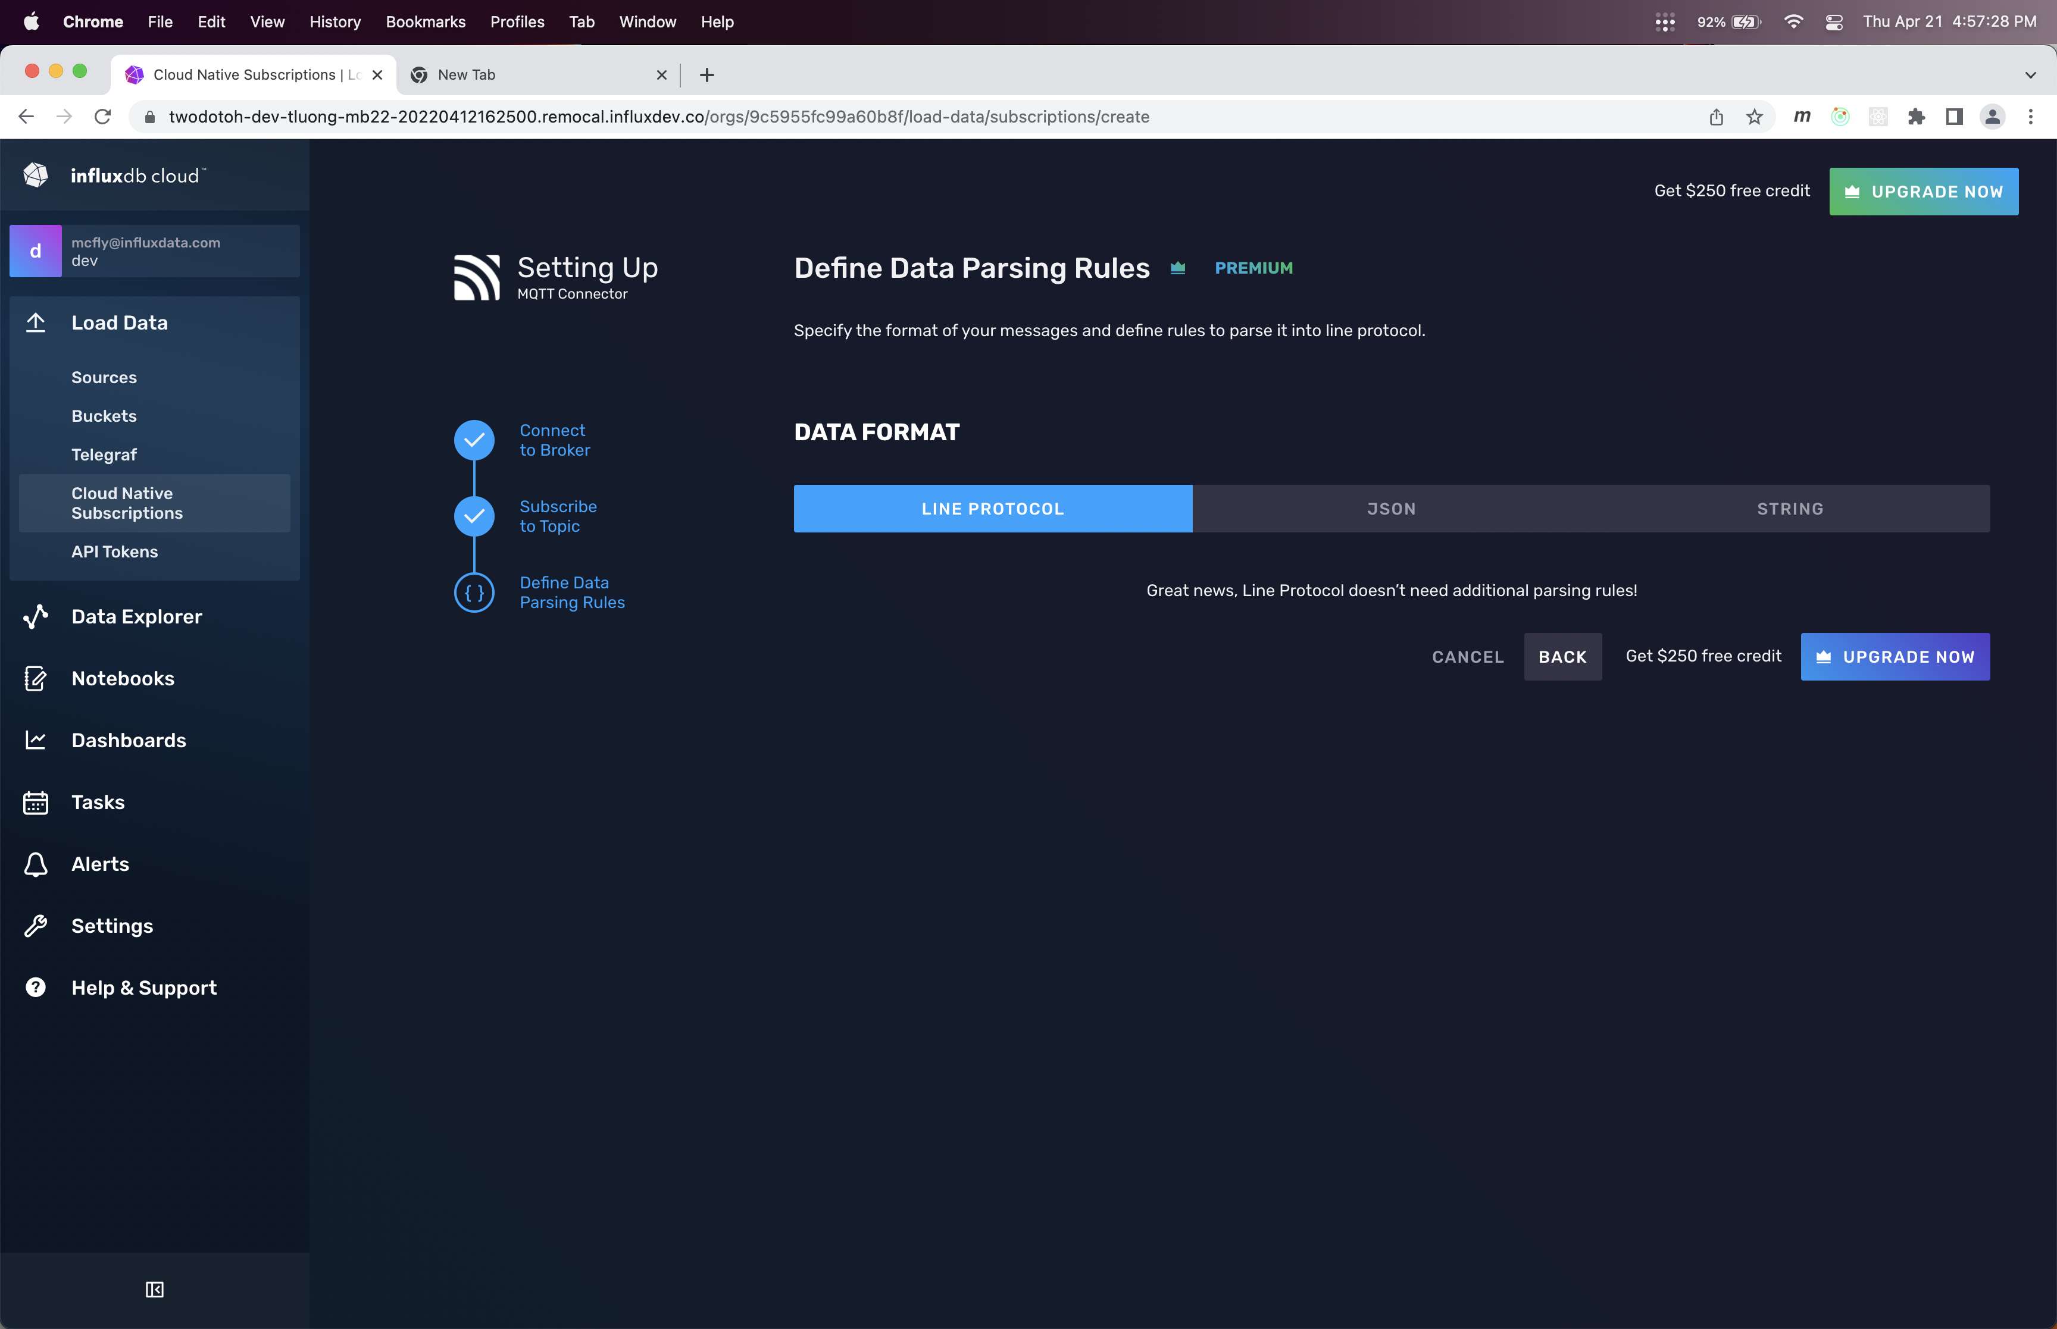Open Settings via the wrench icon
The height and width of the screenshot is (1329, 2057).
click(x=35, y=926)
